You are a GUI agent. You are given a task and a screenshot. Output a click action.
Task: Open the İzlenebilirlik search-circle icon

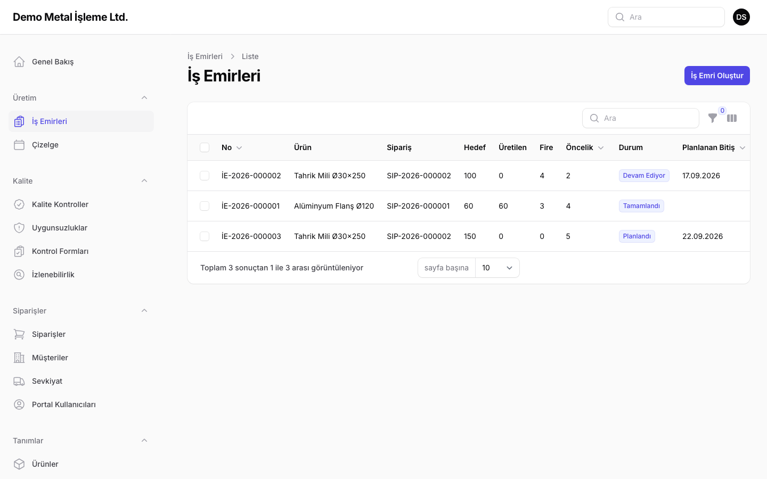19,275
